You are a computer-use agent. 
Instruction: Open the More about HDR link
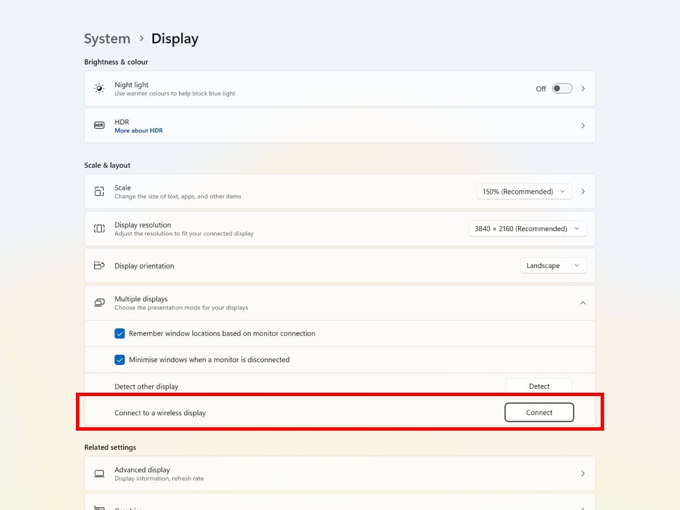click(x=138, y=131)
